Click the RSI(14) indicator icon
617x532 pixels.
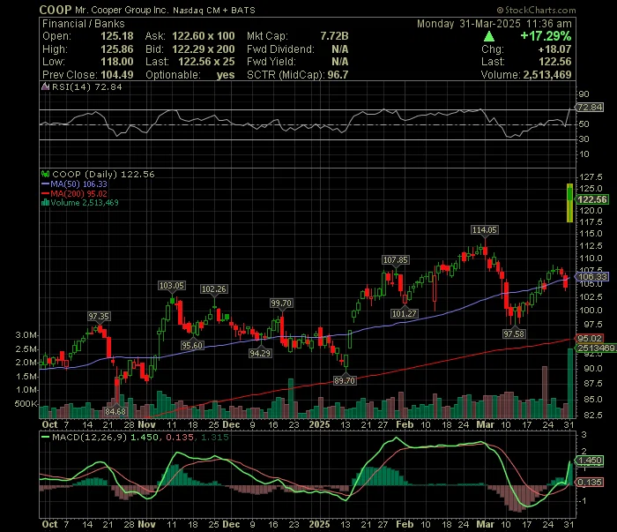point(46,86)
